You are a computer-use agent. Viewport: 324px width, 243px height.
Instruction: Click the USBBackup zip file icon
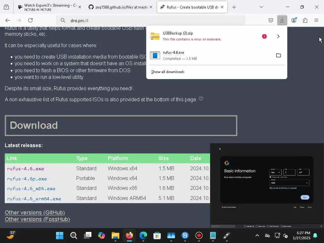pos(155,36)
